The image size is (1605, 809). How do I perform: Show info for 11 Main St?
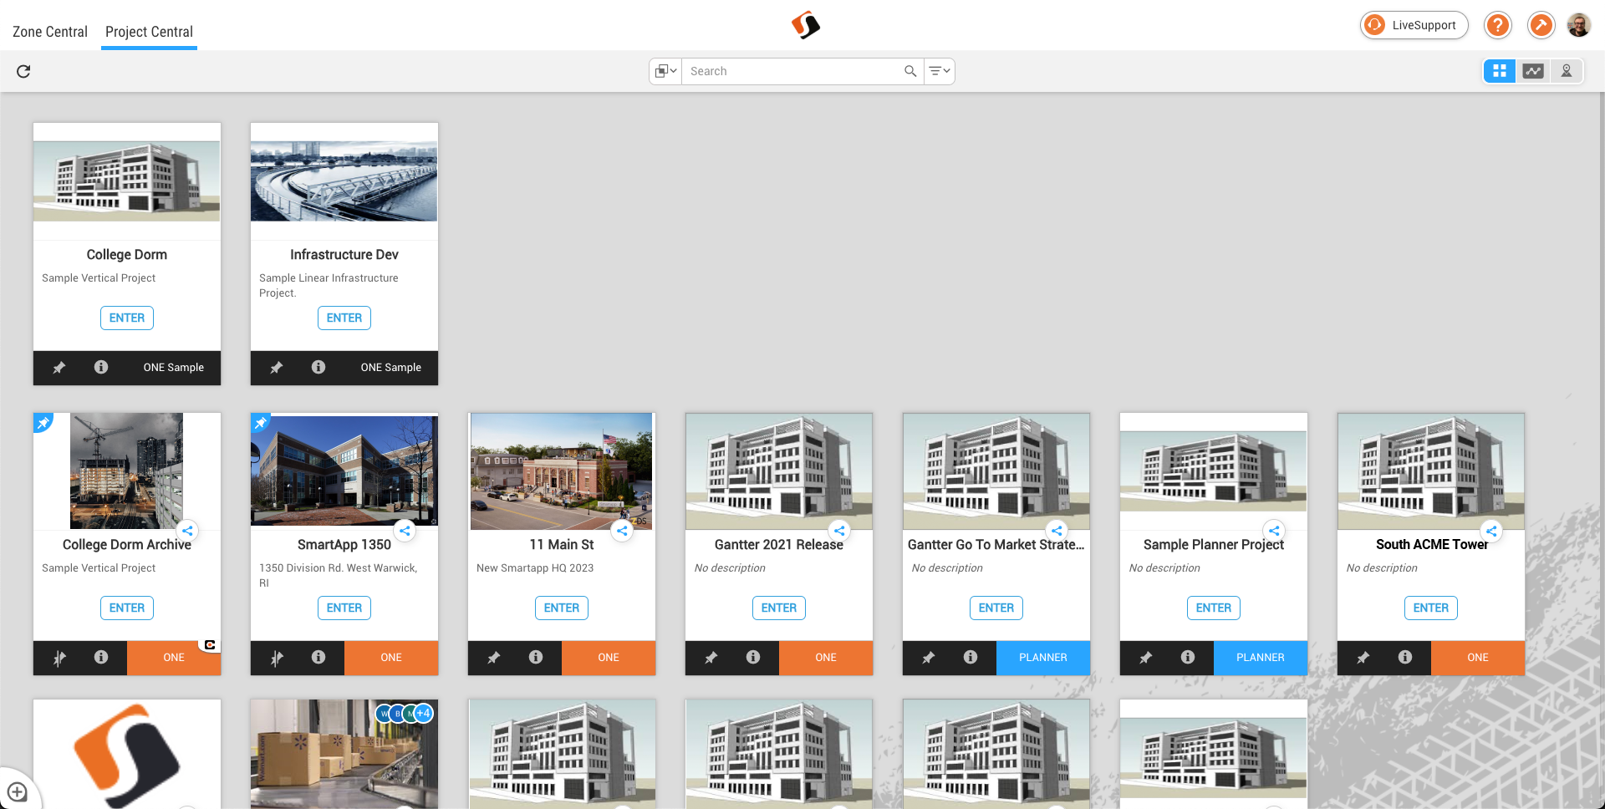(x=536, y=657)
